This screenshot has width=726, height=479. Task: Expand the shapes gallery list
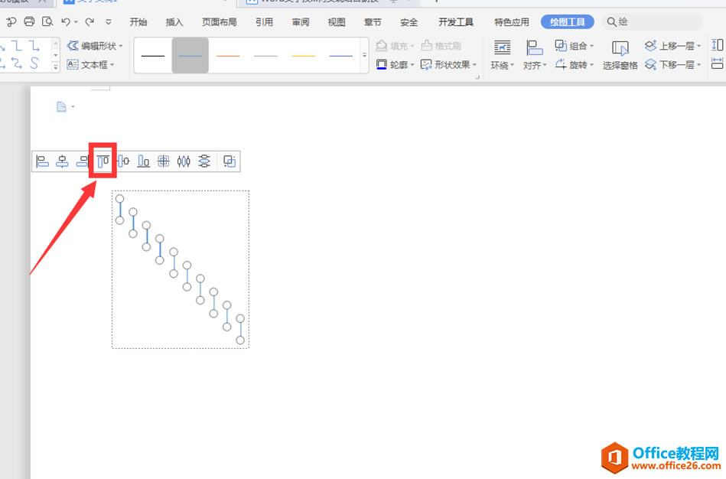tap(56, 67)
